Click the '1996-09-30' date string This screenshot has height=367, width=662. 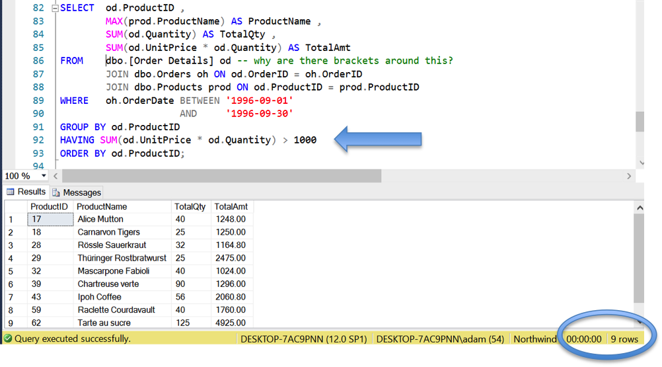pos(259,114)
